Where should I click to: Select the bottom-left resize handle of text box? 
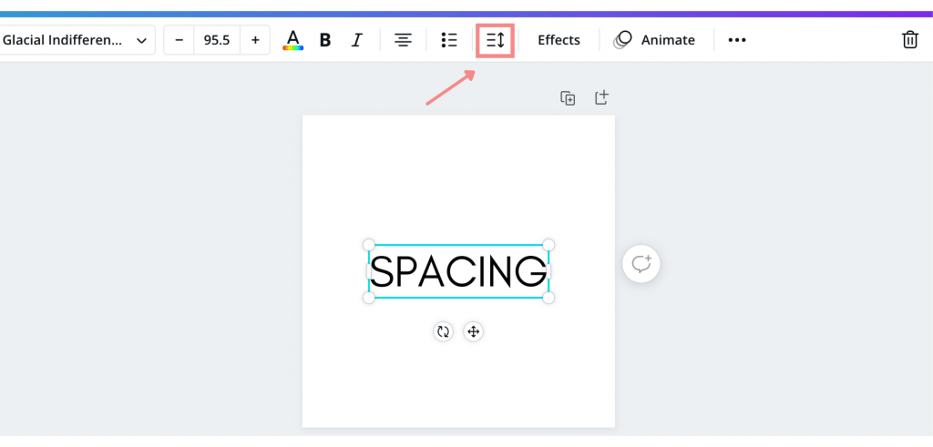(x=369, y=298)
